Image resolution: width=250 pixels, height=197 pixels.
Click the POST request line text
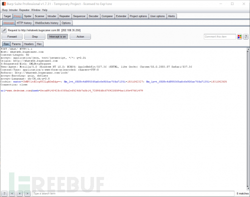pyautogui.click(x=16, y=49)
